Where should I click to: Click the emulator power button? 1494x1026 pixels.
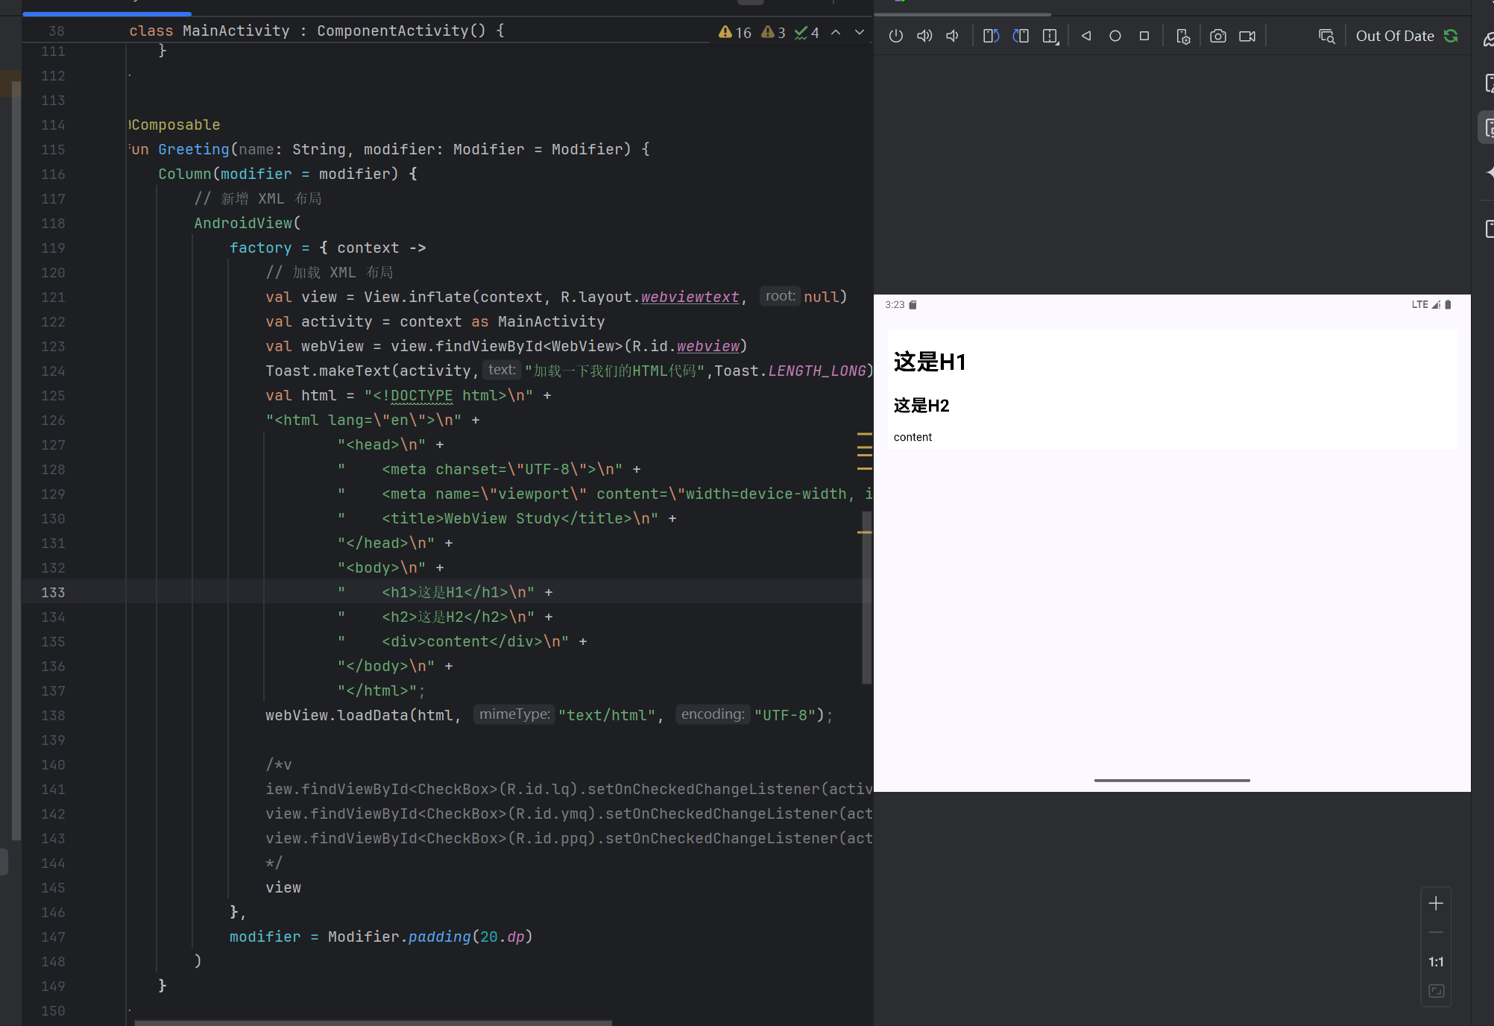coord(896,36)
